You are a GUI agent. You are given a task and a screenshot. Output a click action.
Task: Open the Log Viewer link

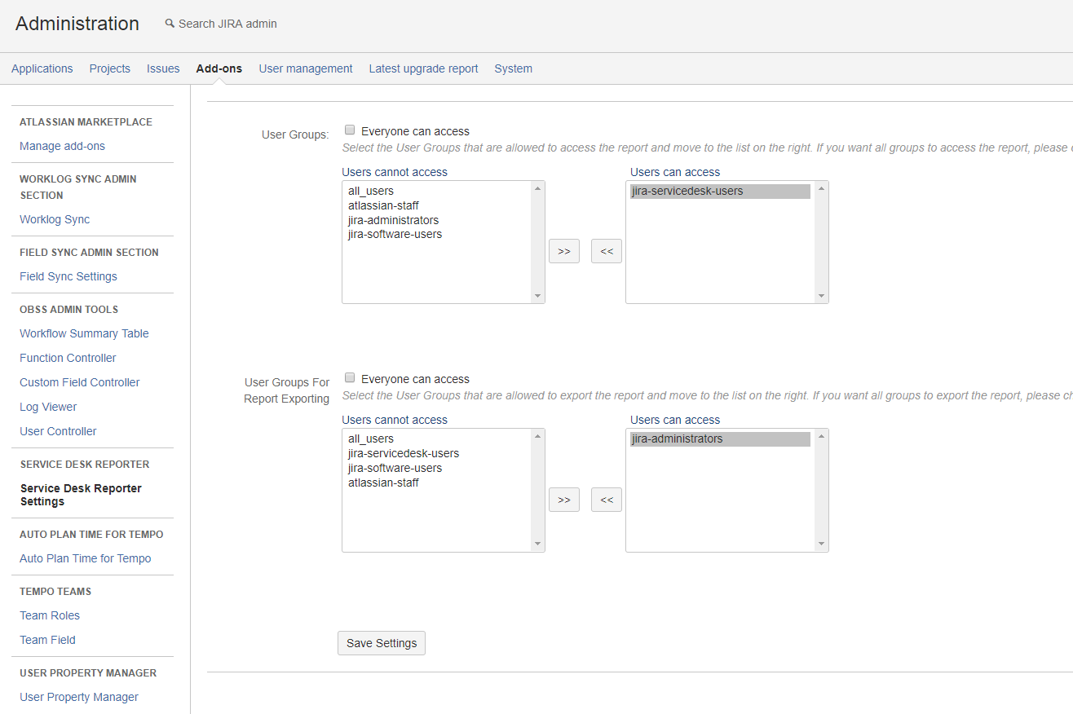pyautogui.click(x=48, y=407)
